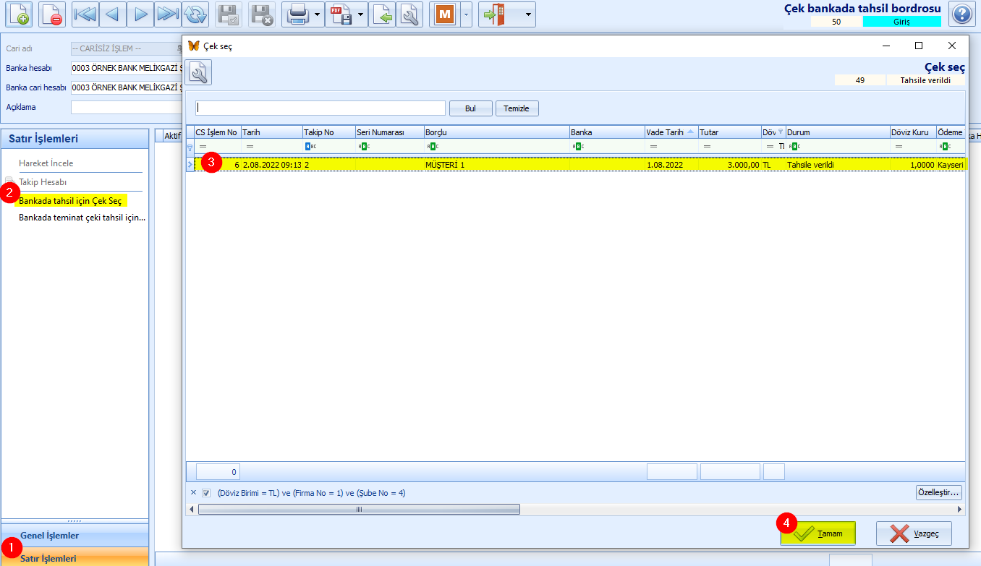Click the refresh icon in toolbar

tap(195, 14)
